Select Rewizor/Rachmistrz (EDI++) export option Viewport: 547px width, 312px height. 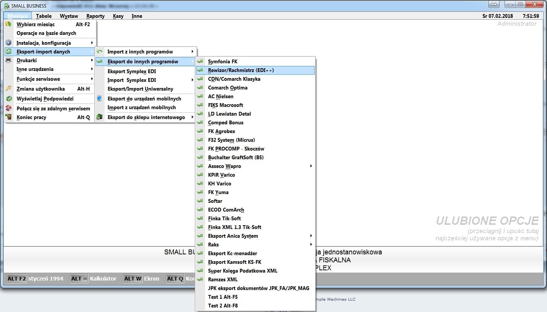coord(255,70)
